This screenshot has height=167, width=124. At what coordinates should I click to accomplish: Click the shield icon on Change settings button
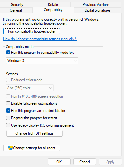10,148
